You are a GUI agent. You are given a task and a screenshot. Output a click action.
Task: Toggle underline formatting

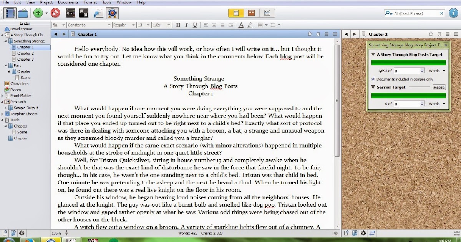pos(195,25)
